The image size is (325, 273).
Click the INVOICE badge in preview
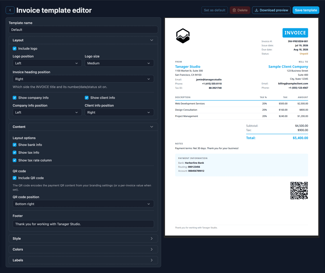click(x=295, y=33)
